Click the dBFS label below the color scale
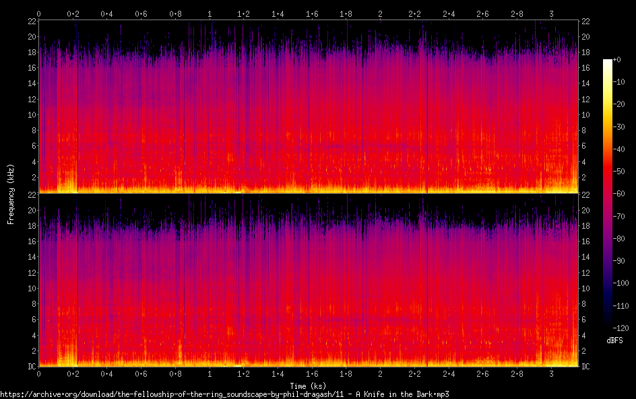 click(x=614, y=340)
